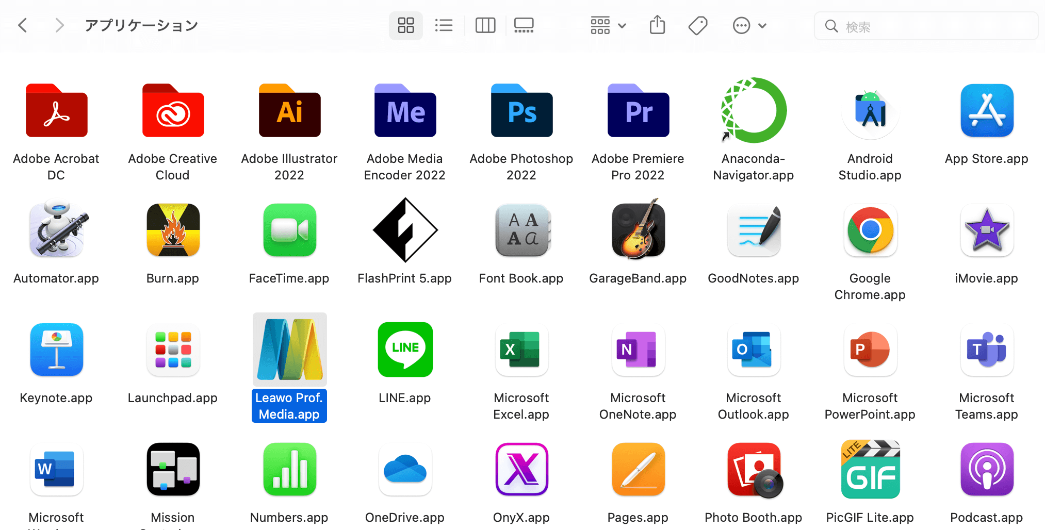Viewport: 1045px width, 530px height.
Task: Switch to column view
Action: 485,25
